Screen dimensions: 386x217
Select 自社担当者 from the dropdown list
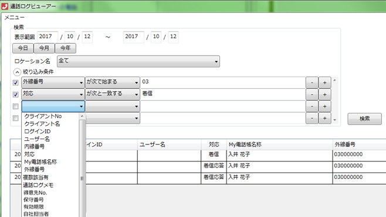pyautogui.click(x=36, y=214)
